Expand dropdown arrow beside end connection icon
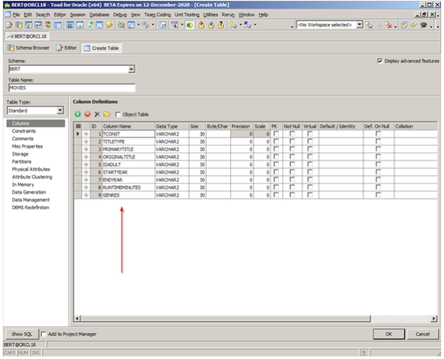This screenshot has height=359, width=444. pyautogui.click(x=255, y=25)
